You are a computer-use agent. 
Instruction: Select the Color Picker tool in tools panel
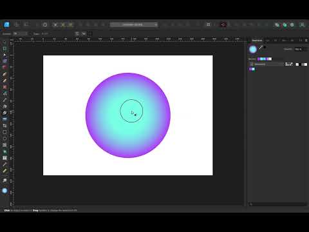point(5,164)
